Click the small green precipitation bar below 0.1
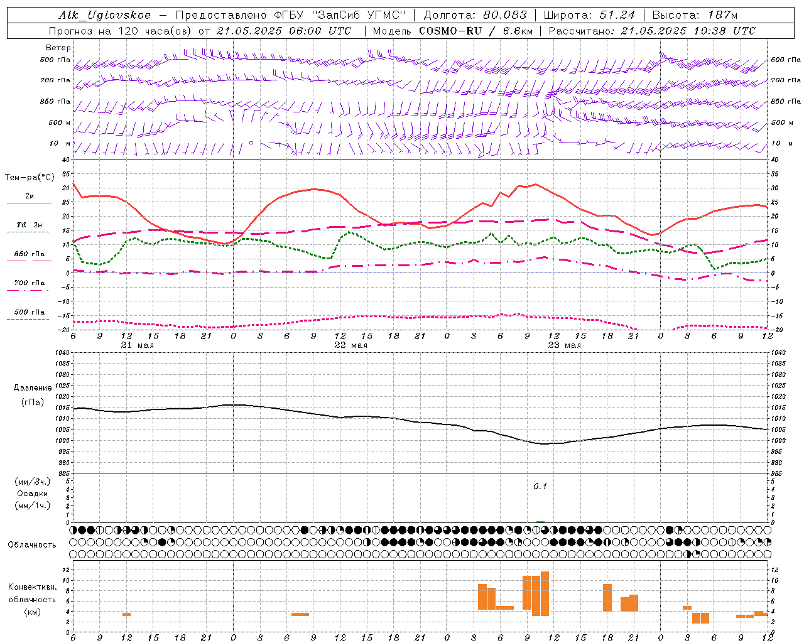804x643 pixels. (540, 521)
